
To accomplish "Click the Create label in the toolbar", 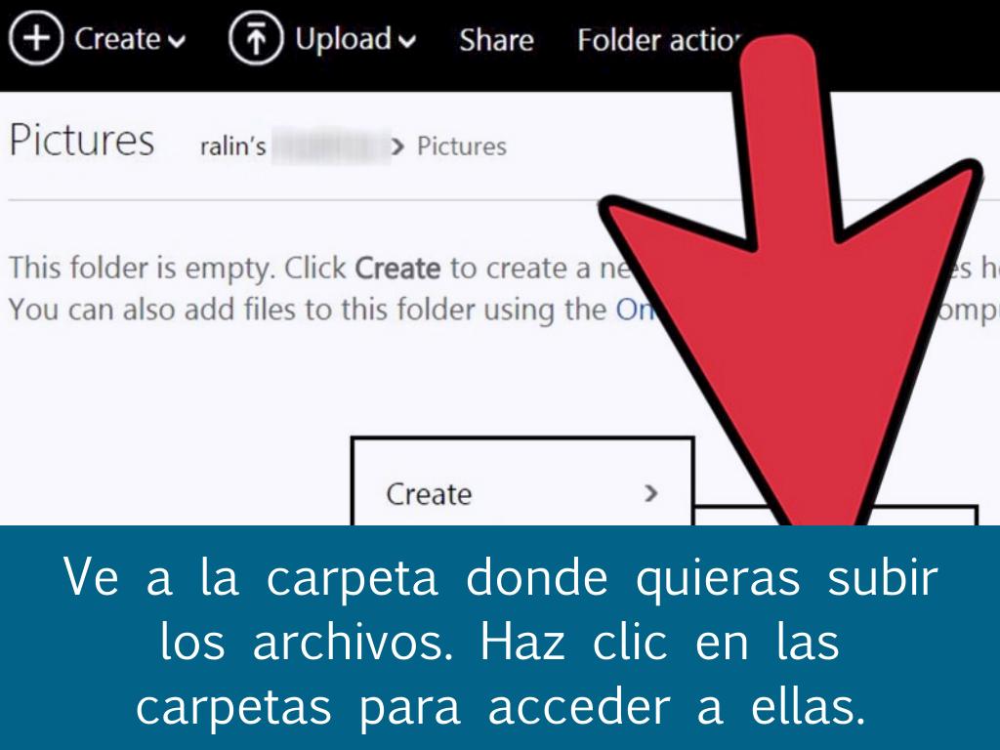I will pos(116,40).
